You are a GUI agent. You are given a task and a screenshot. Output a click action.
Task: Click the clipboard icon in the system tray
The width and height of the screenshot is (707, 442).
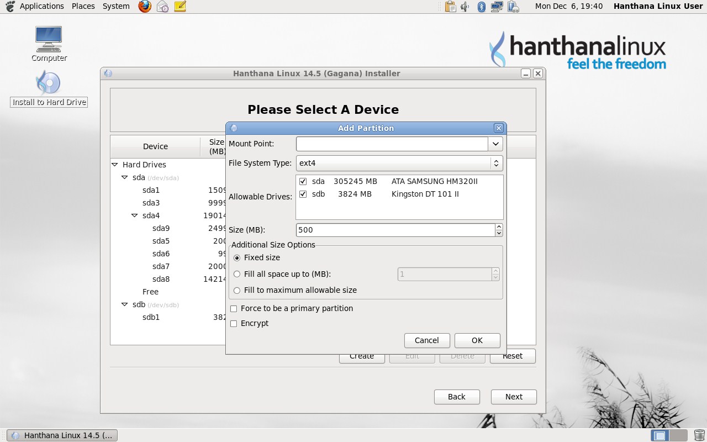450,6
